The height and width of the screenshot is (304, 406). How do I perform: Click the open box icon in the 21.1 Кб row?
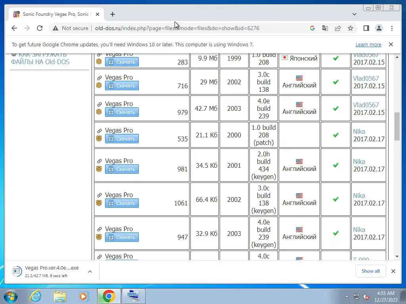(99, 139)
